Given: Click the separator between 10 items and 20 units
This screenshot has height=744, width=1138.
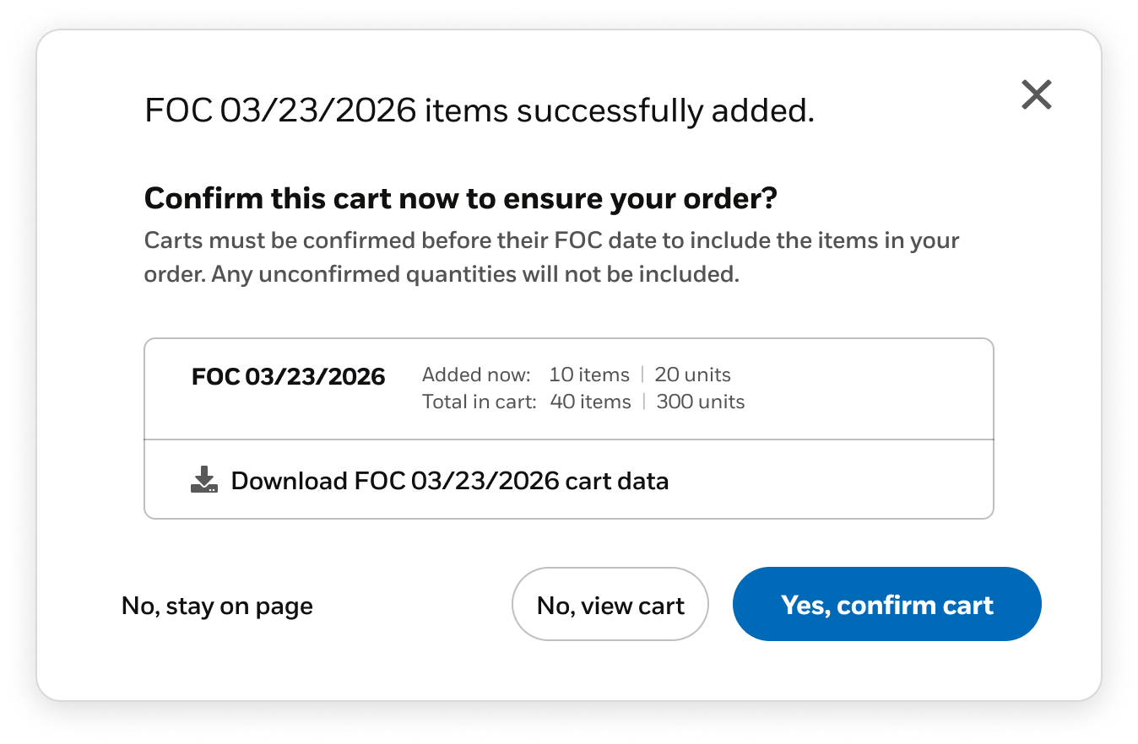Looking at the screenshot, I should (642, 375).
